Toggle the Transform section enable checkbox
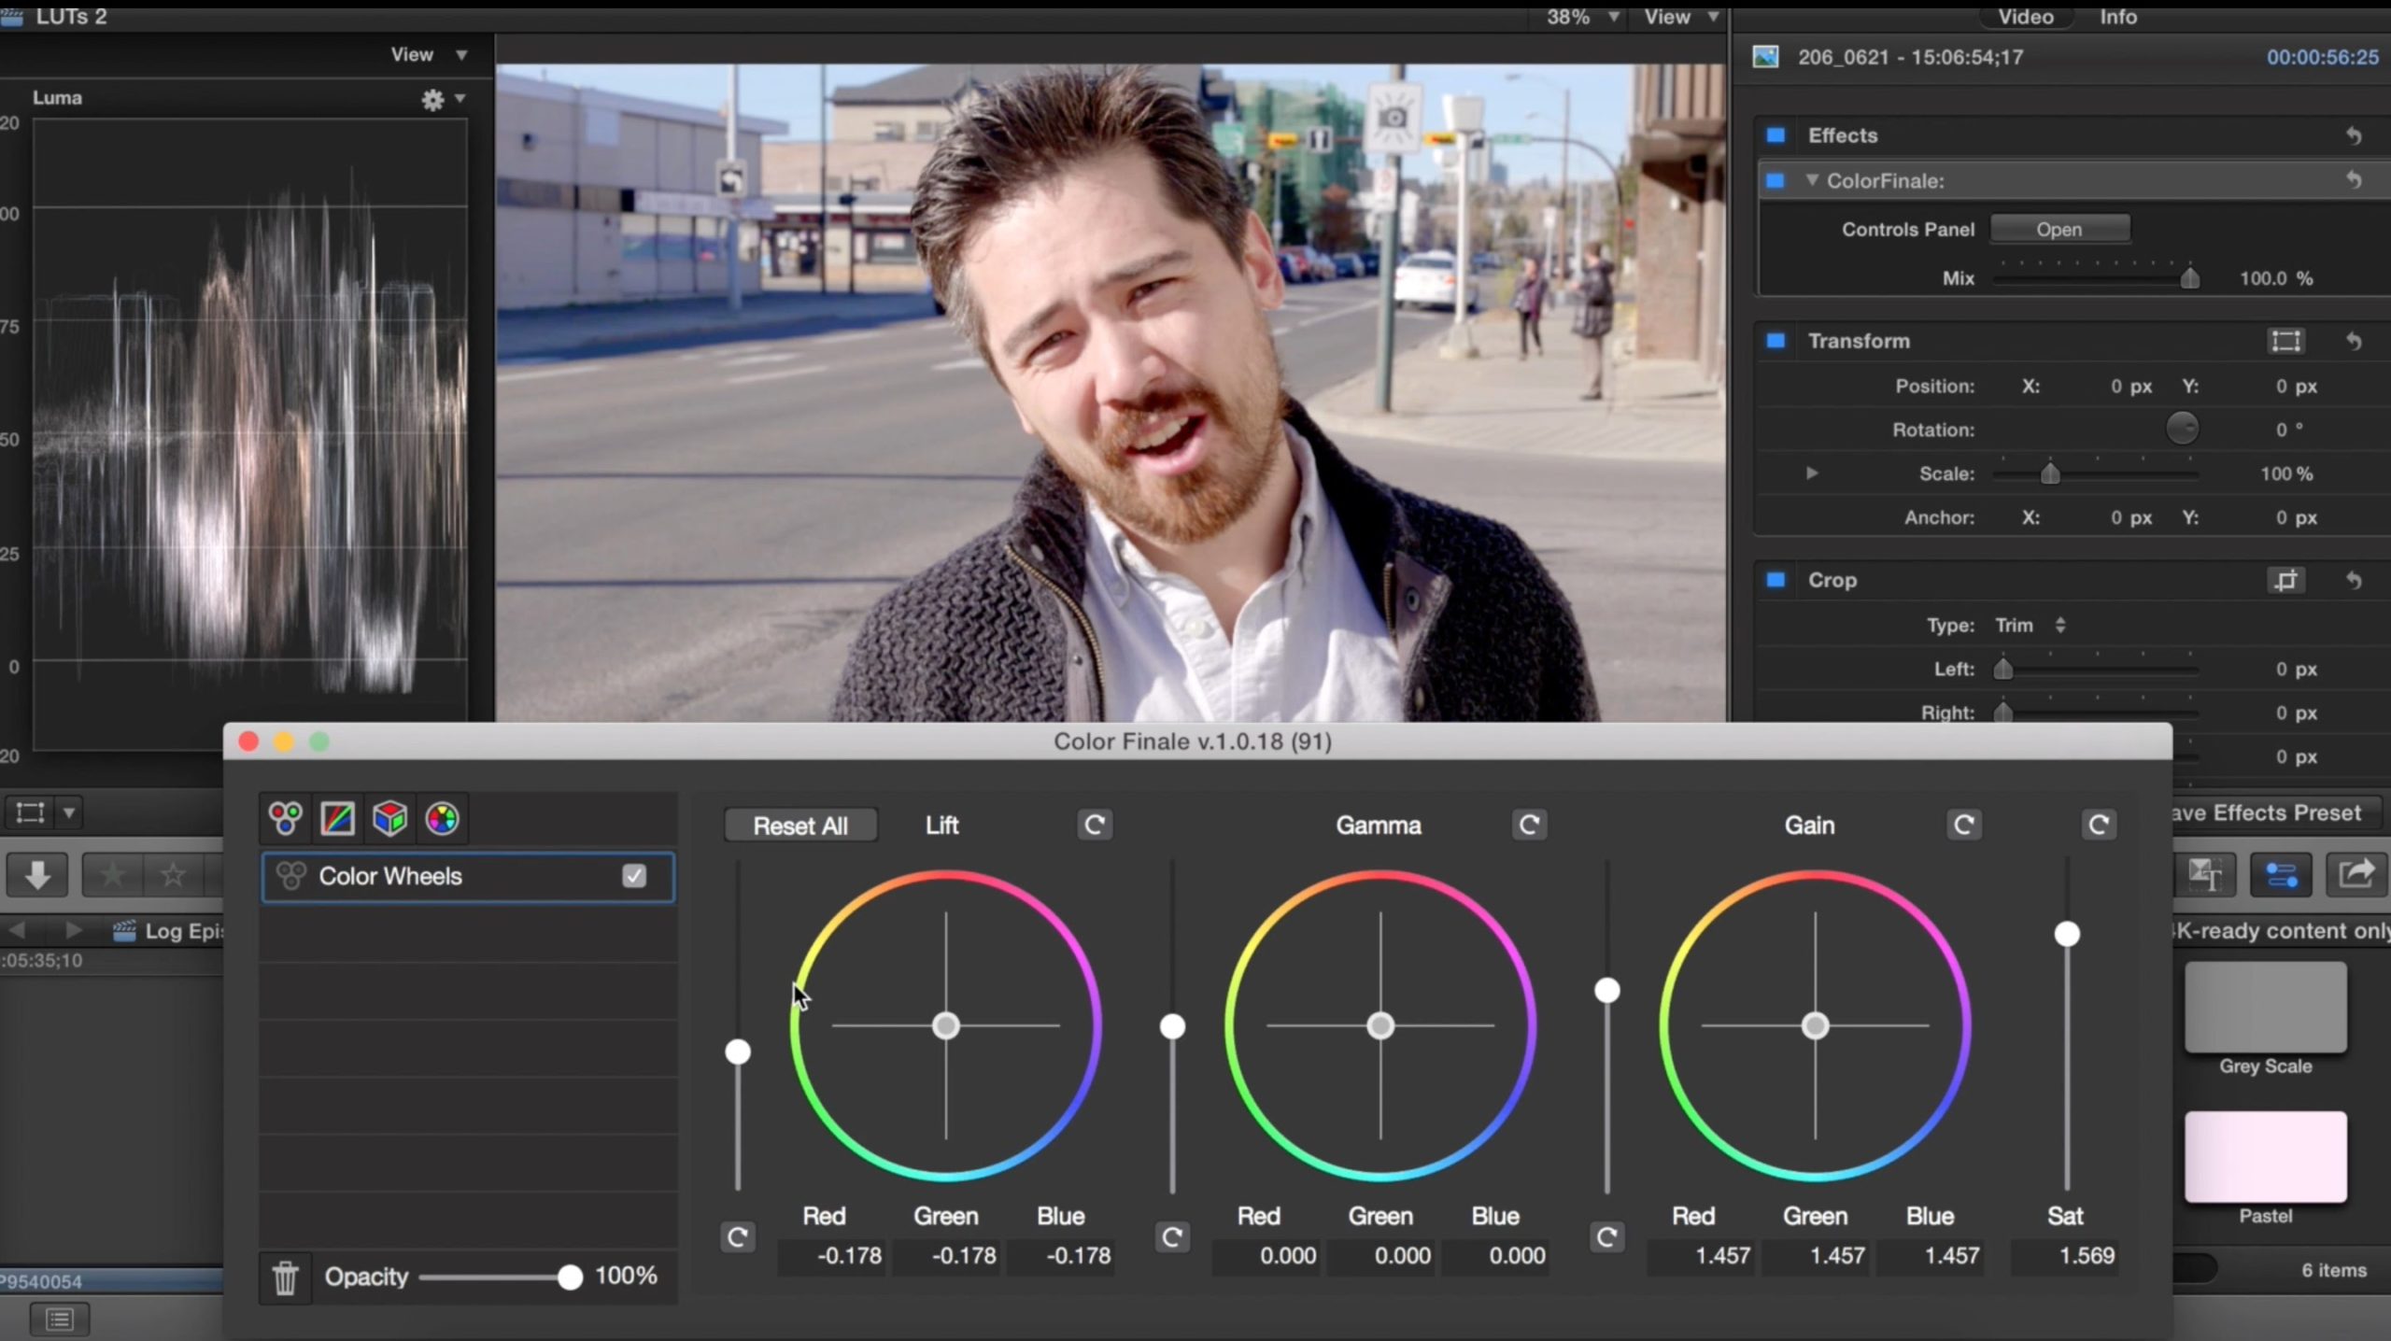The image size is (2391, 1341). tap(1776, 341)
